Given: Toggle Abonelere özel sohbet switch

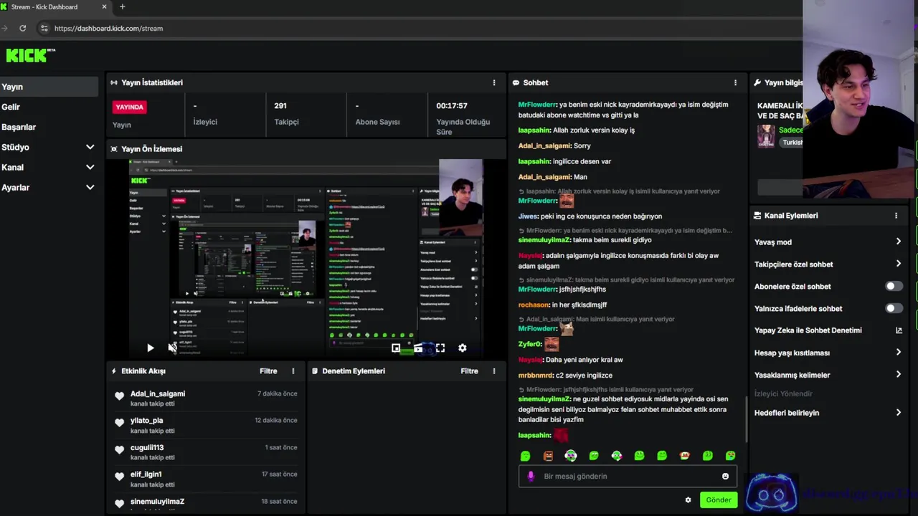Looking at the screenshot, I should pos(894,286).
